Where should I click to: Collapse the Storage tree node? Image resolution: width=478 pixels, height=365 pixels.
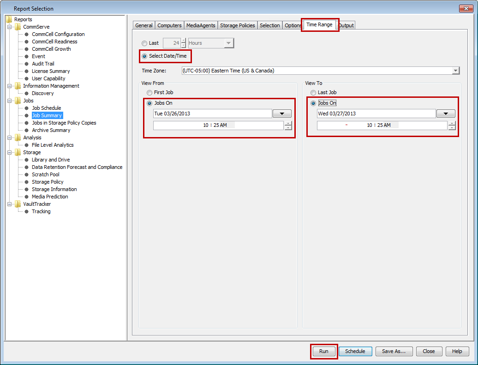coord(9,152)
